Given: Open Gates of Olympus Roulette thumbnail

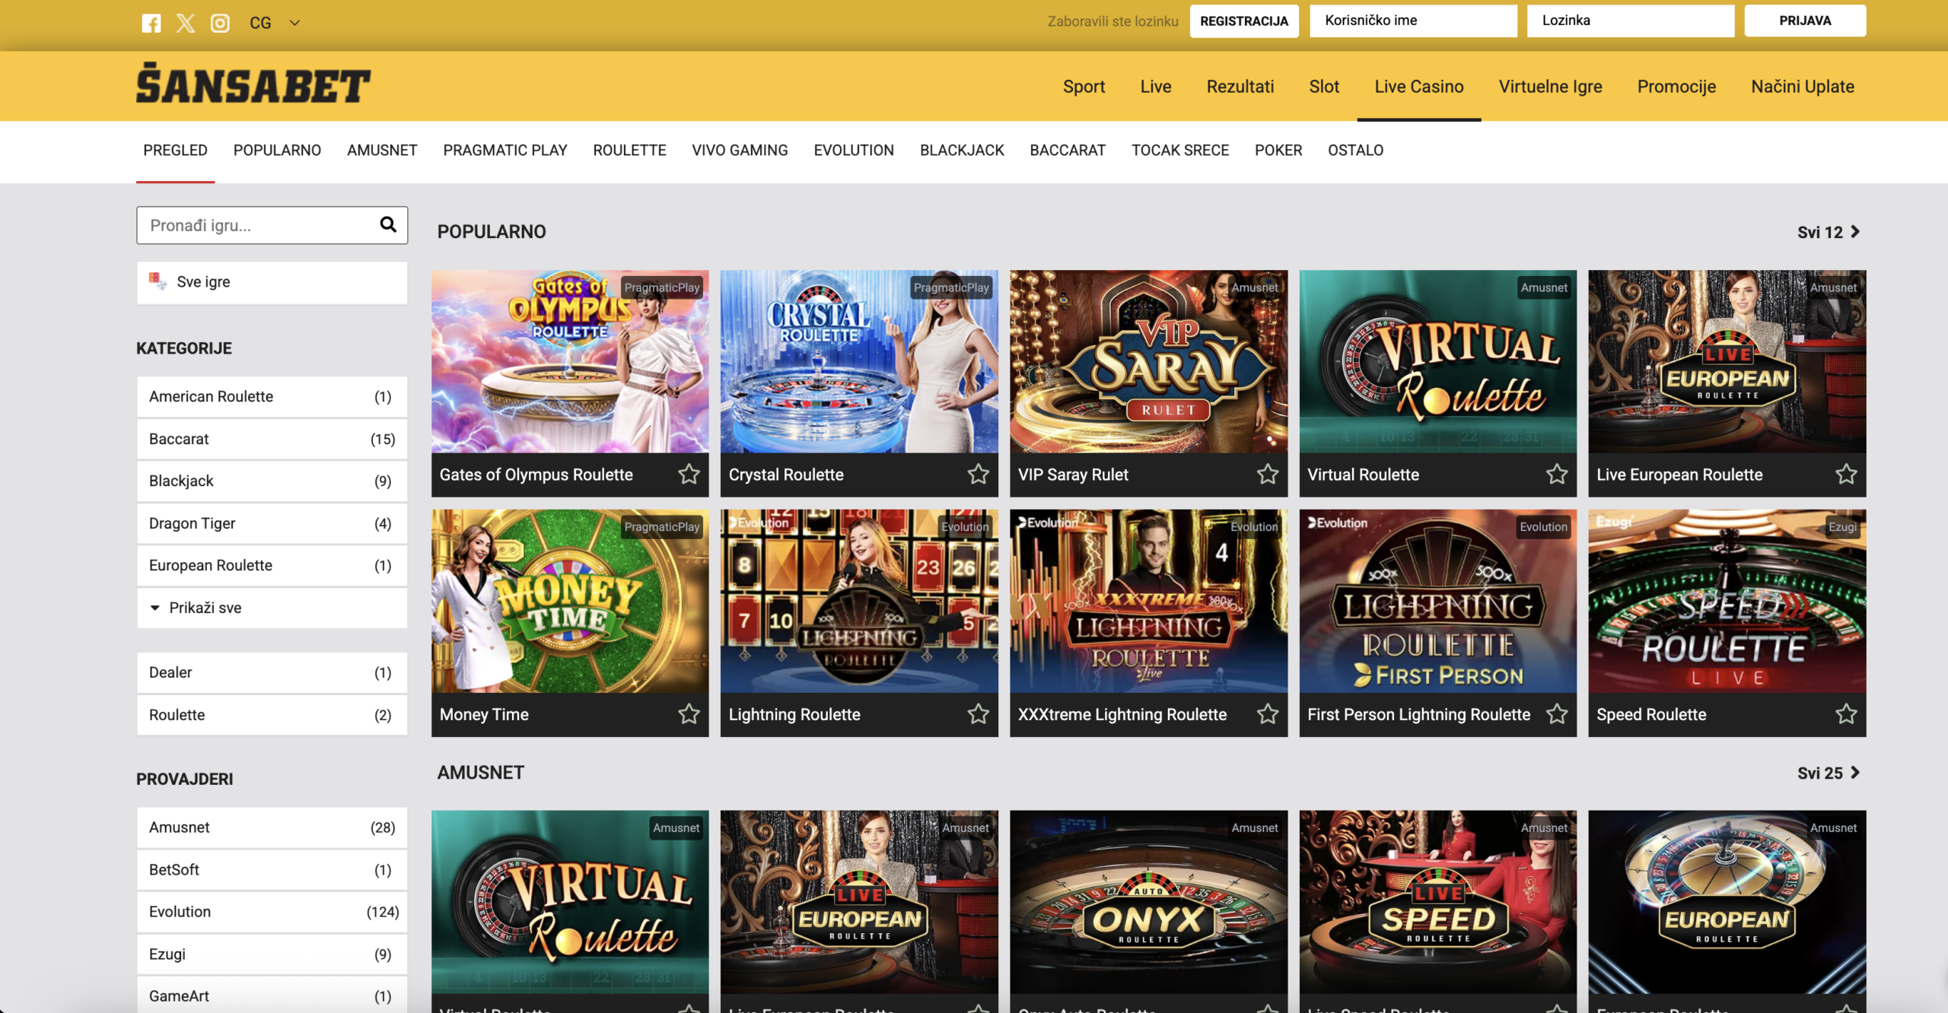Looking at the screenshot, I should [x=570, y=361].
